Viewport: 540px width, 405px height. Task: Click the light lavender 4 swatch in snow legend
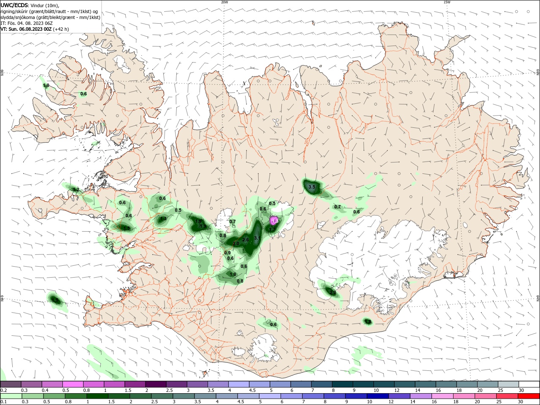pos(238,384)
